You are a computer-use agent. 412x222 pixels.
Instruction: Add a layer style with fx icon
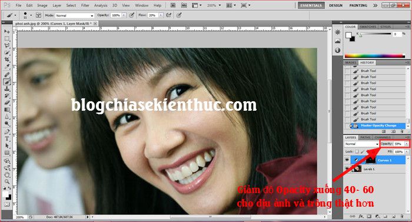click(x=361, y=217)
